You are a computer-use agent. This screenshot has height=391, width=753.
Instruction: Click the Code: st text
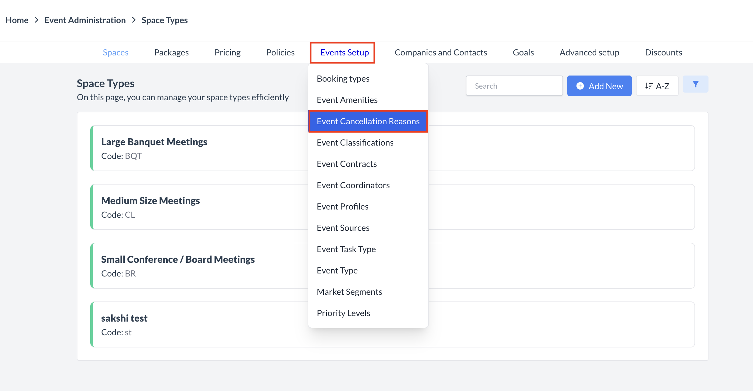(116, 332)
